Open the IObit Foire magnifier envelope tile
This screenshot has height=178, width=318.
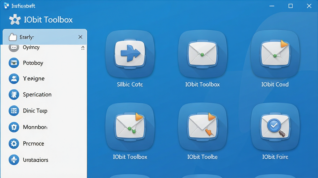(x=275, y=127)
